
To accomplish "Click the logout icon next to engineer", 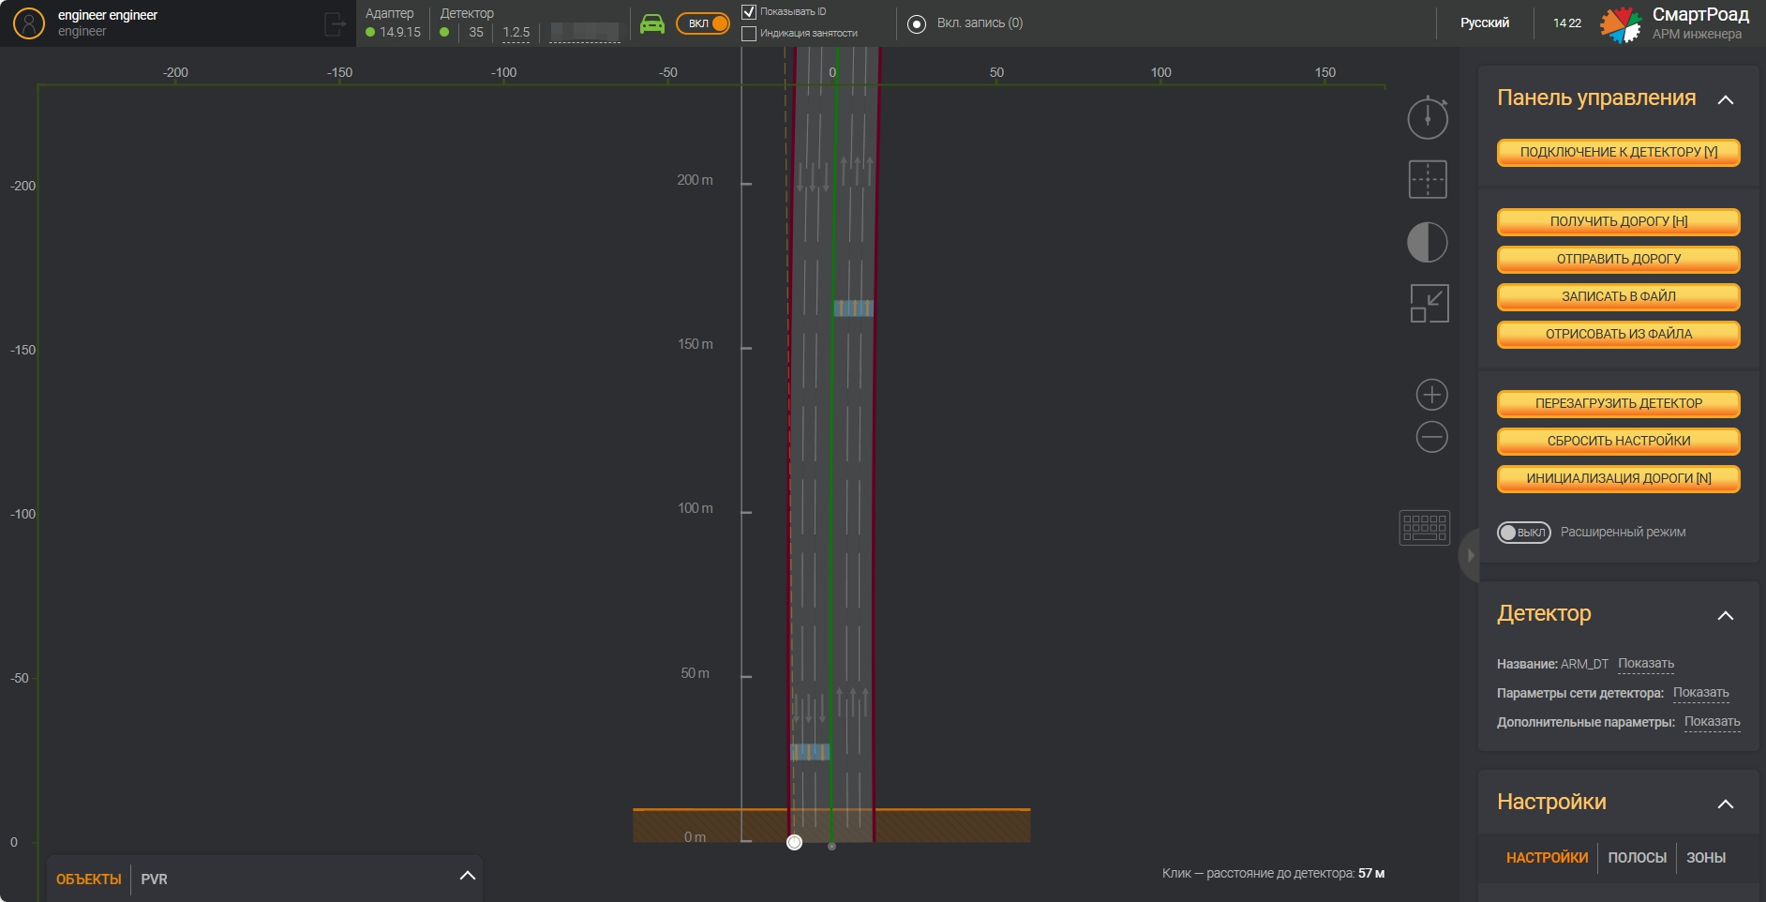I will pos(335,23).
